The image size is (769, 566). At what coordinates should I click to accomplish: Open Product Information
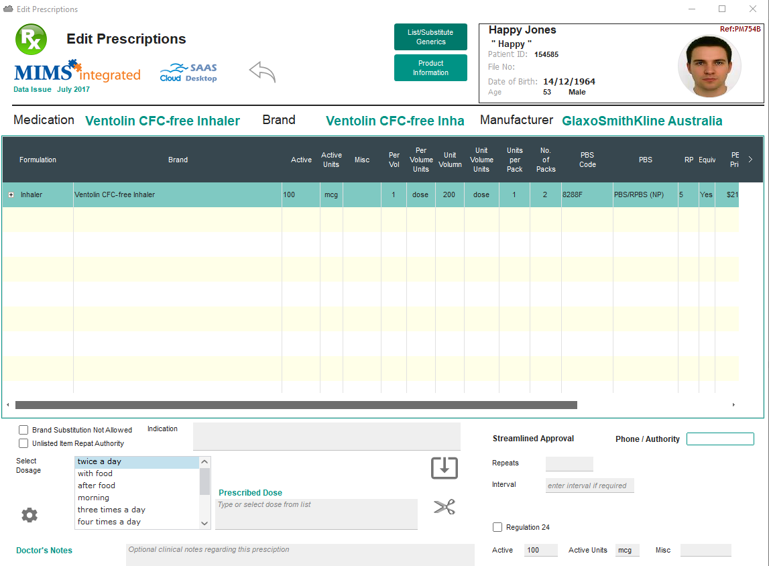point(430,68)
